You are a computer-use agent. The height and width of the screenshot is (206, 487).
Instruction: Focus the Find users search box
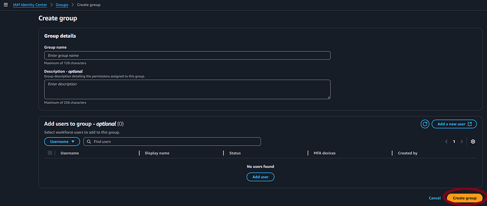click(x=175, y=142)
